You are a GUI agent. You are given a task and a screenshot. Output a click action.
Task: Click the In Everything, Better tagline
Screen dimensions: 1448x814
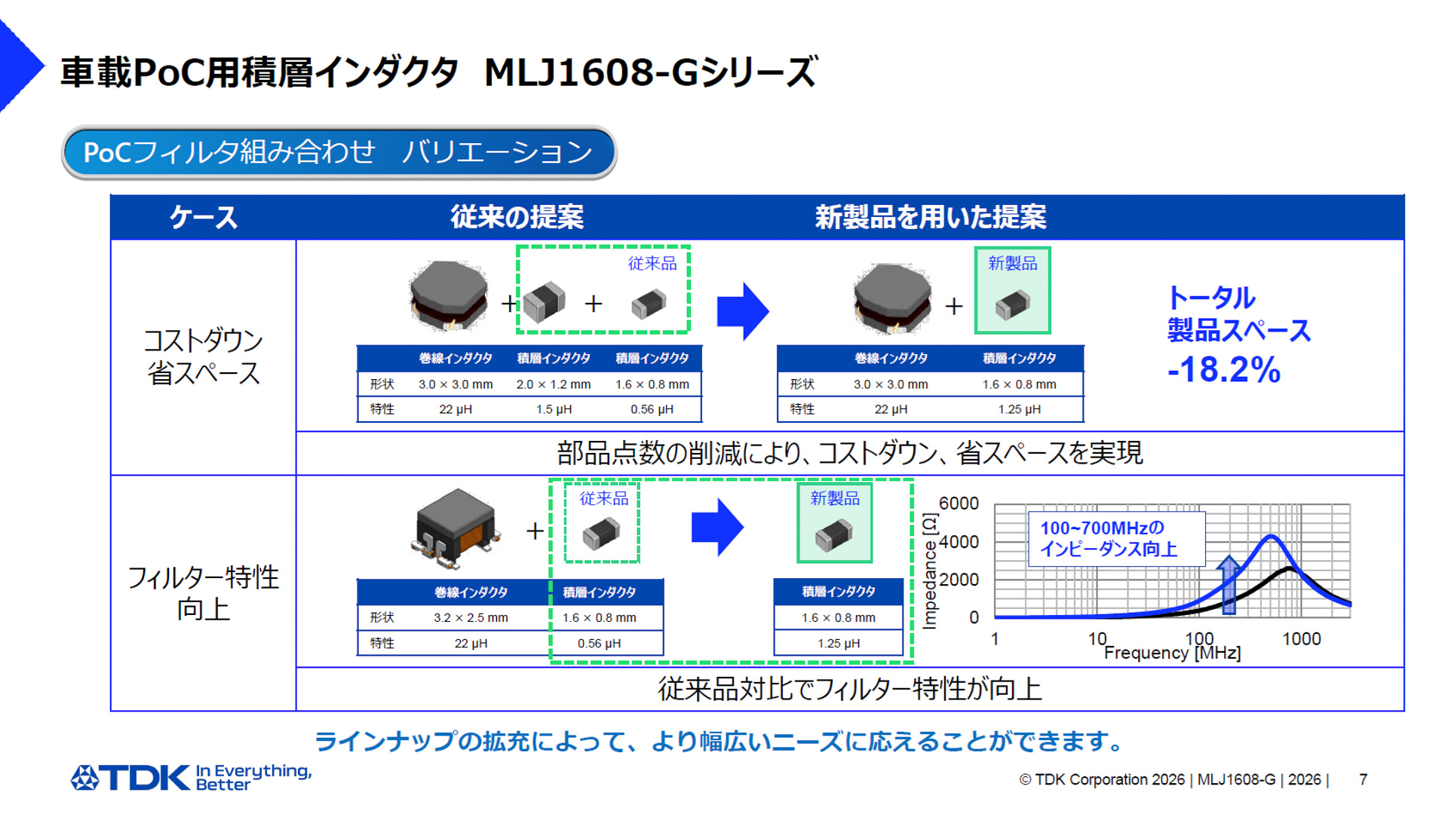pyautogui.click(x=253, y=778)
